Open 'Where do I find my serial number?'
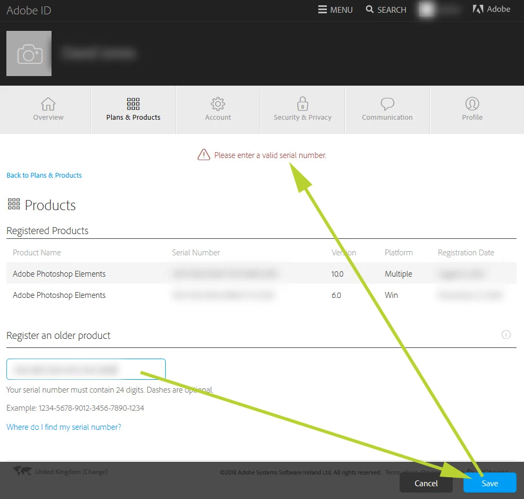The image size is (524, 499). point(64,427)
